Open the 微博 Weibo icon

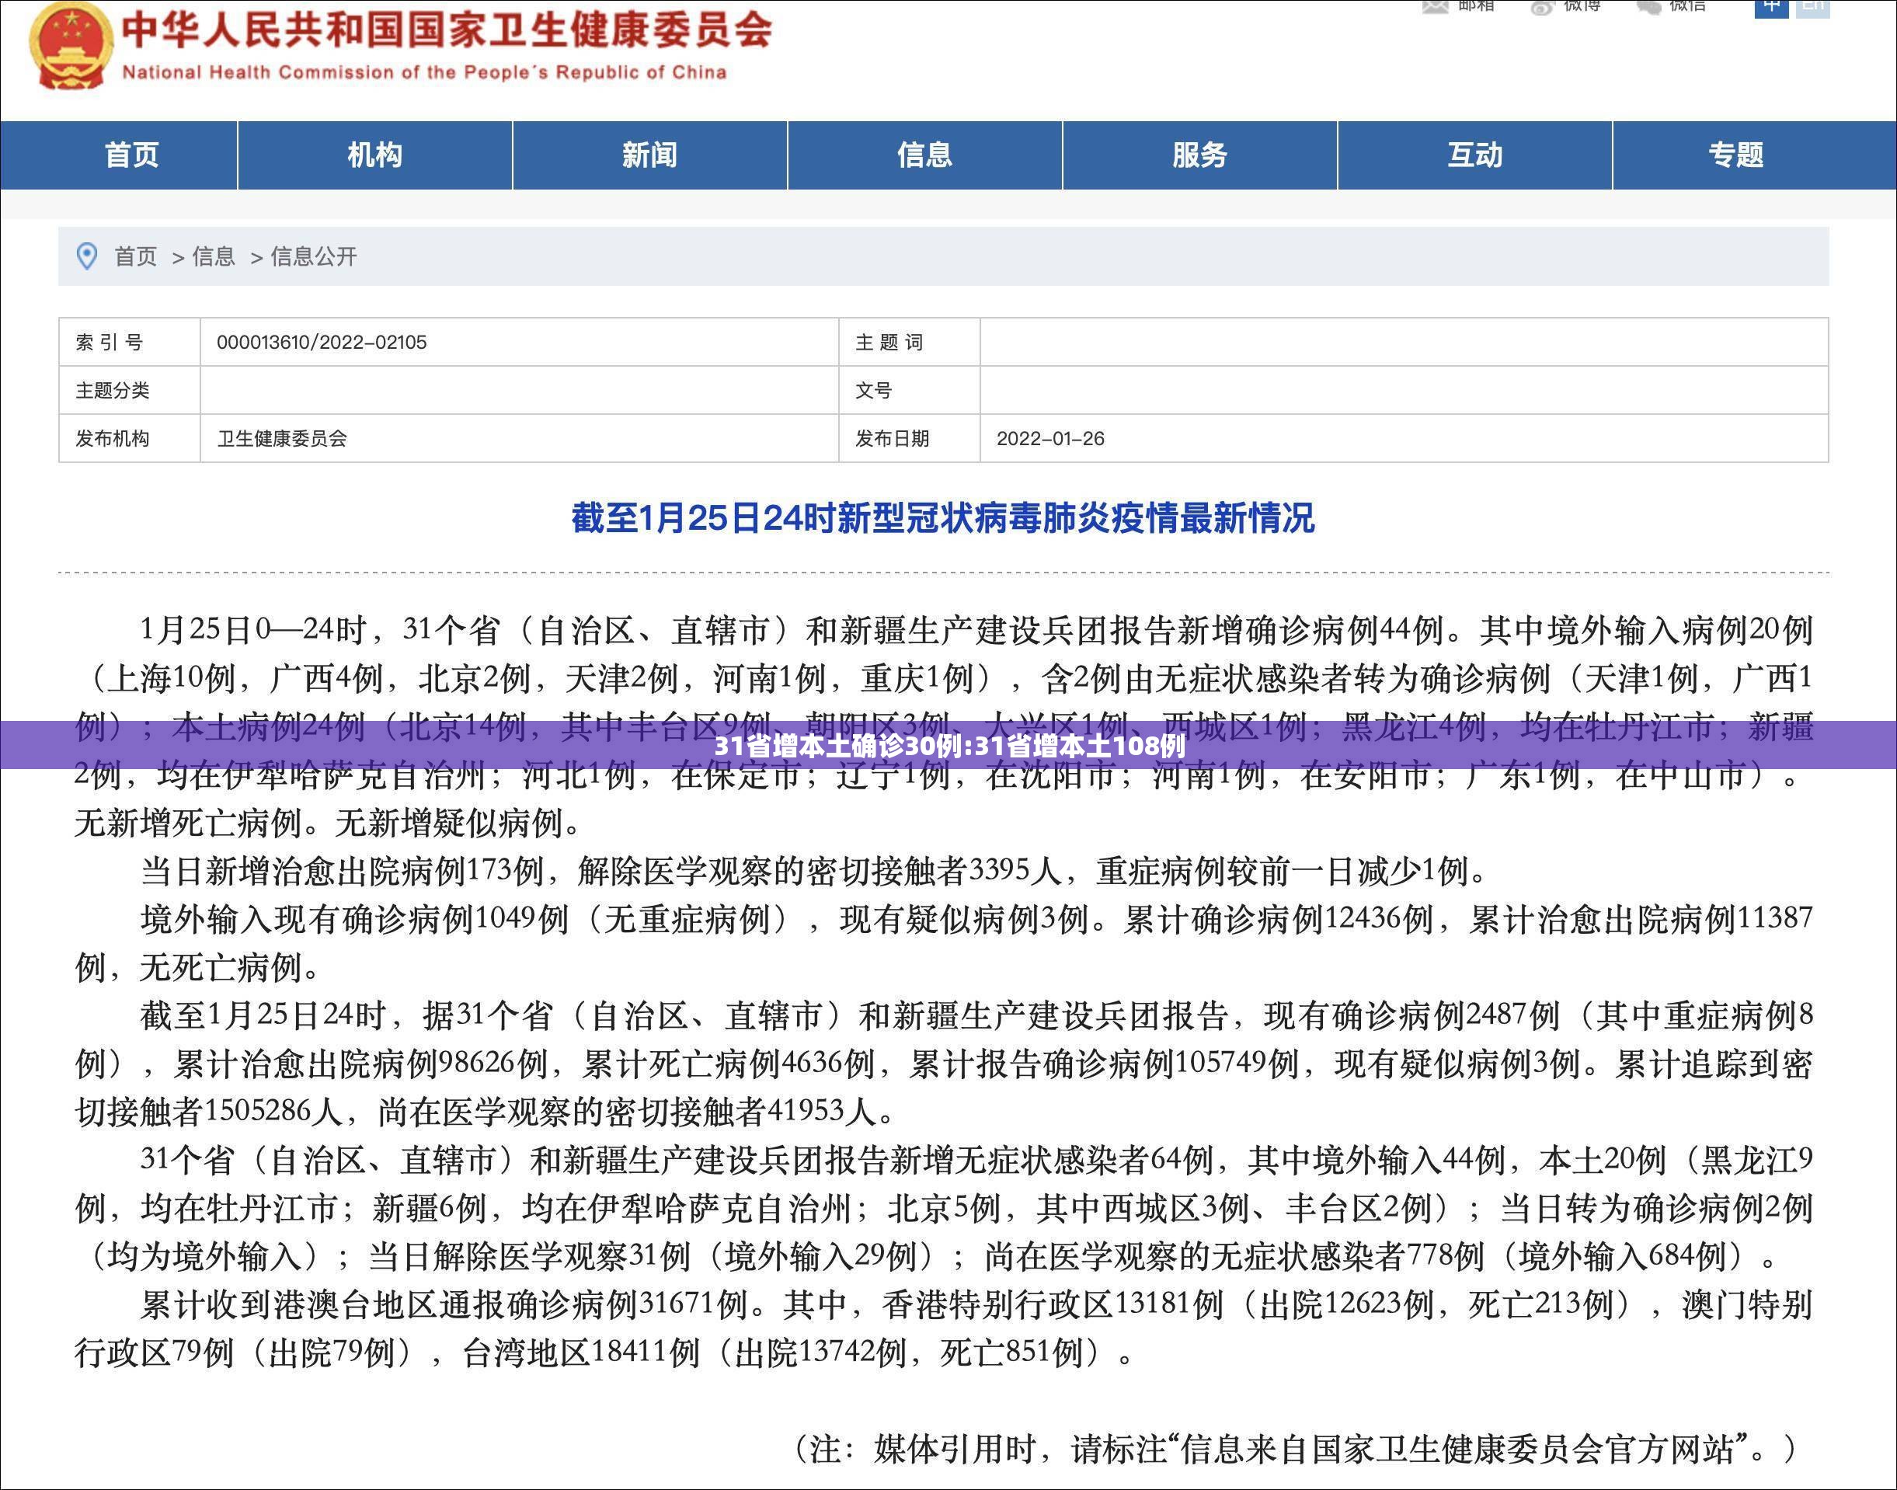point(1542,6)
